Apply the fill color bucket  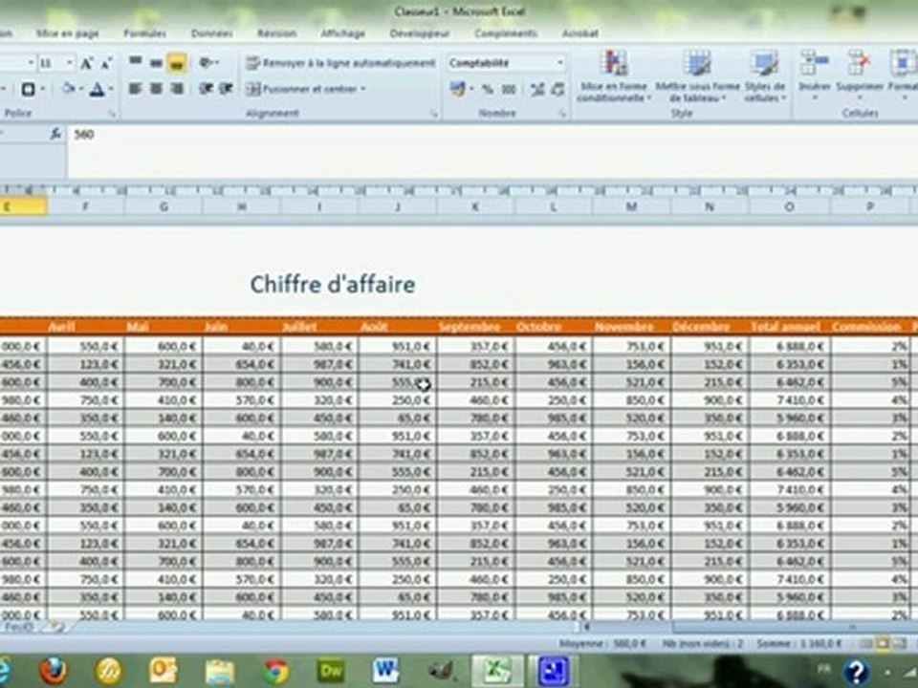pos(69,89)
